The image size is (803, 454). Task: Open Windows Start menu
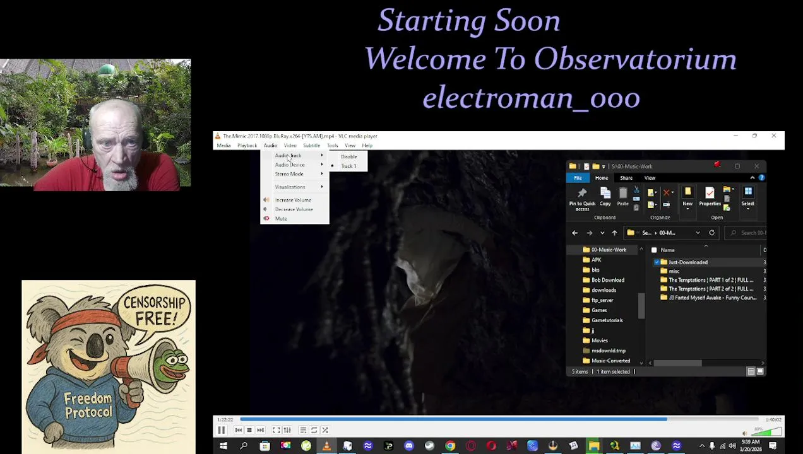tap(223, 446)
